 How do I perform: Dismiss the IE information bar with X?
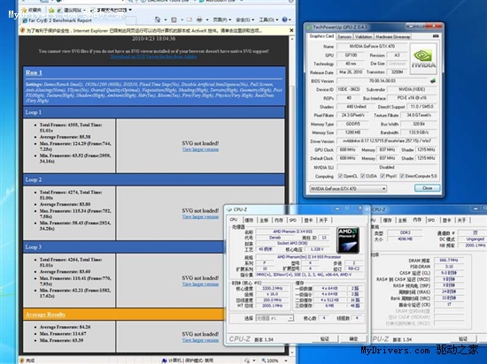click(x=291, y=30)
